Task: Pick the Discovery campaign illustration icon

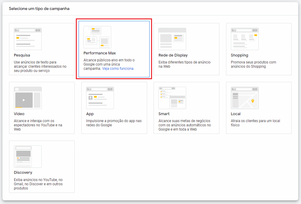Action: pyautogui.click(x=28, y=157)
